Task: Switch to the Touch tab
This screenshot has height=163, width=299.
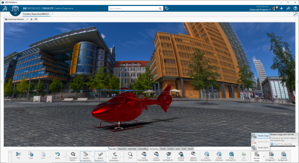Action: click(190, 149)
